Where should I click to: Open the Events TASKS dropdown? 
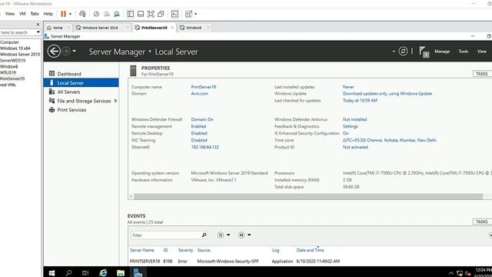(x=482, y=222)
